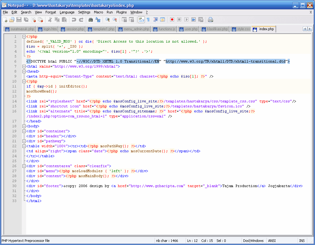
Task: Click Run macro multiple times icon
Action: coord(193,20)
